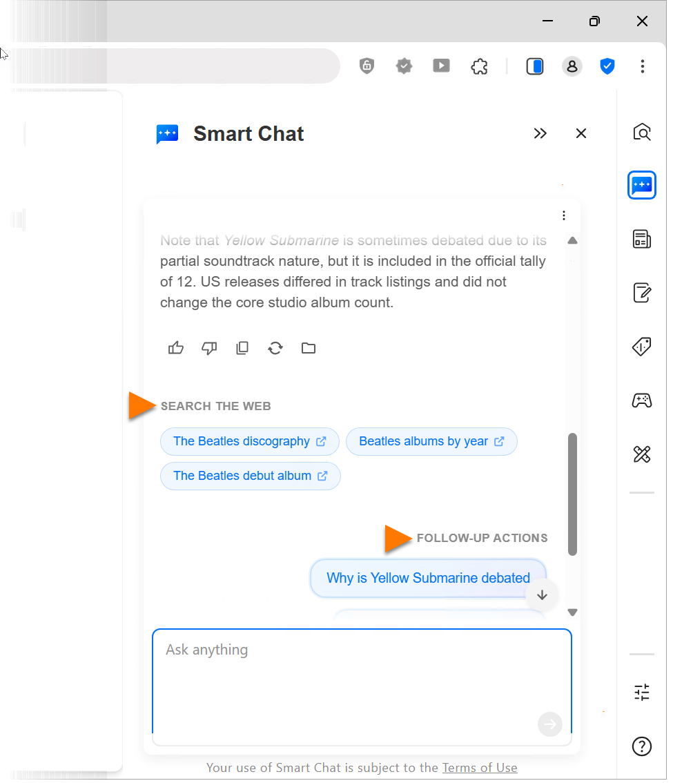Click scroll up arrow in chat scrollbar

pyautogui.click(x=573, y=241)
